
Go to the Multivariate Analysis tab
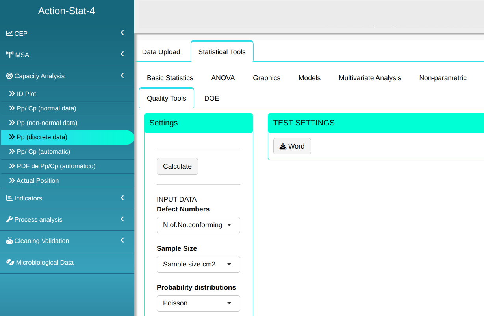click(370, 78)
